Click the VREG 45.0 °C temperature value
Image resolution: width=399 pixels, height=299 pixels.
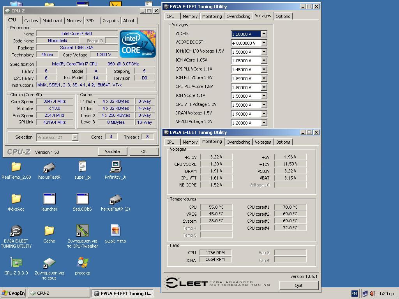click(216, 214)
